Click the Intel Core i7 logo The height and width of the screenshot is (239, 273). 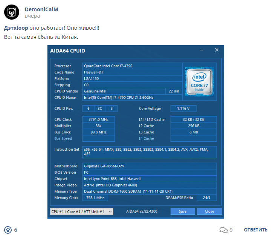point(199,81)
